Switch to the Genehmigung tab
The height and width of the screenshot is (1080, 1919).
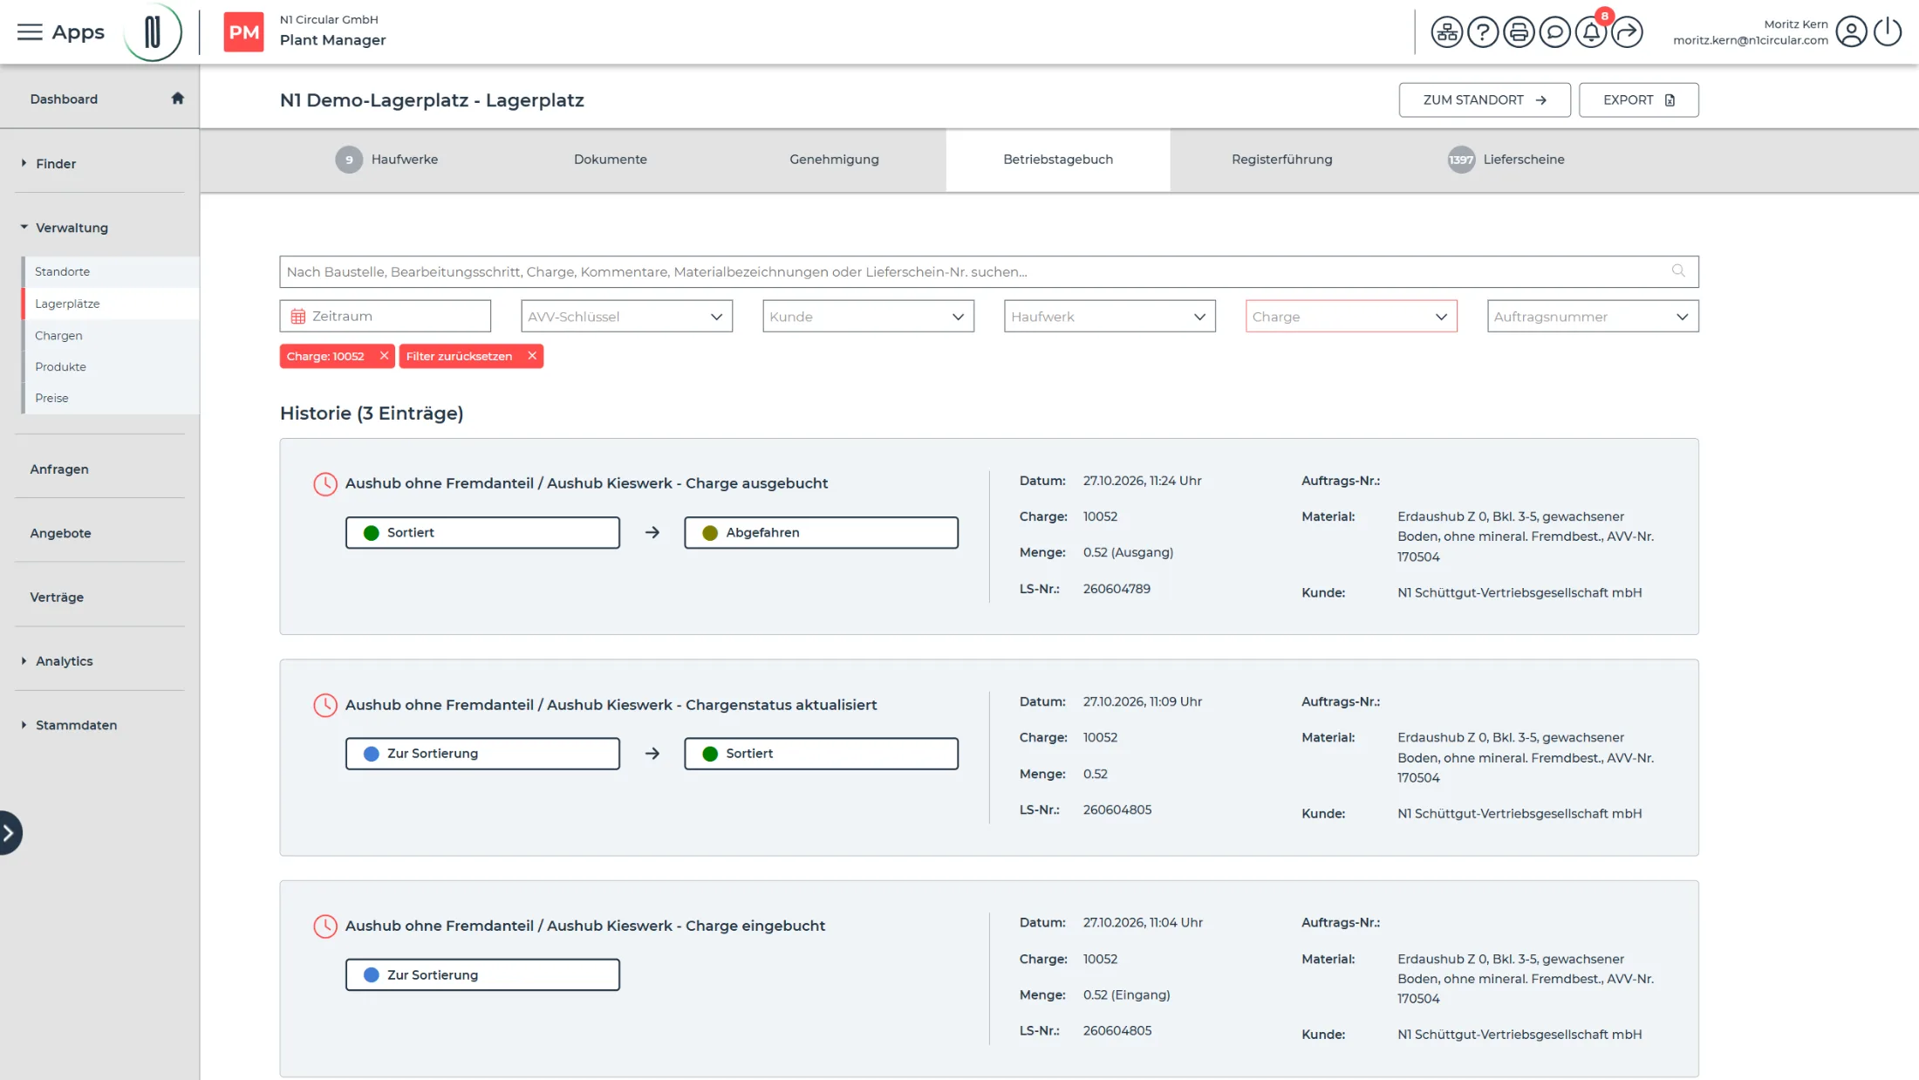pyautogui.click(x=834, y=160)
